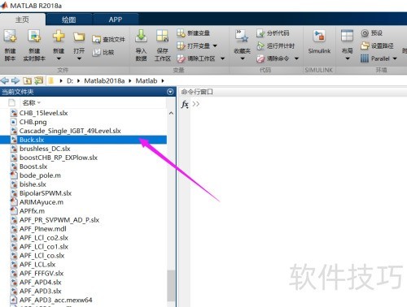407x307 pixels.
Task: Click Matlab2018a in the address path
Action: pos(104,81)
